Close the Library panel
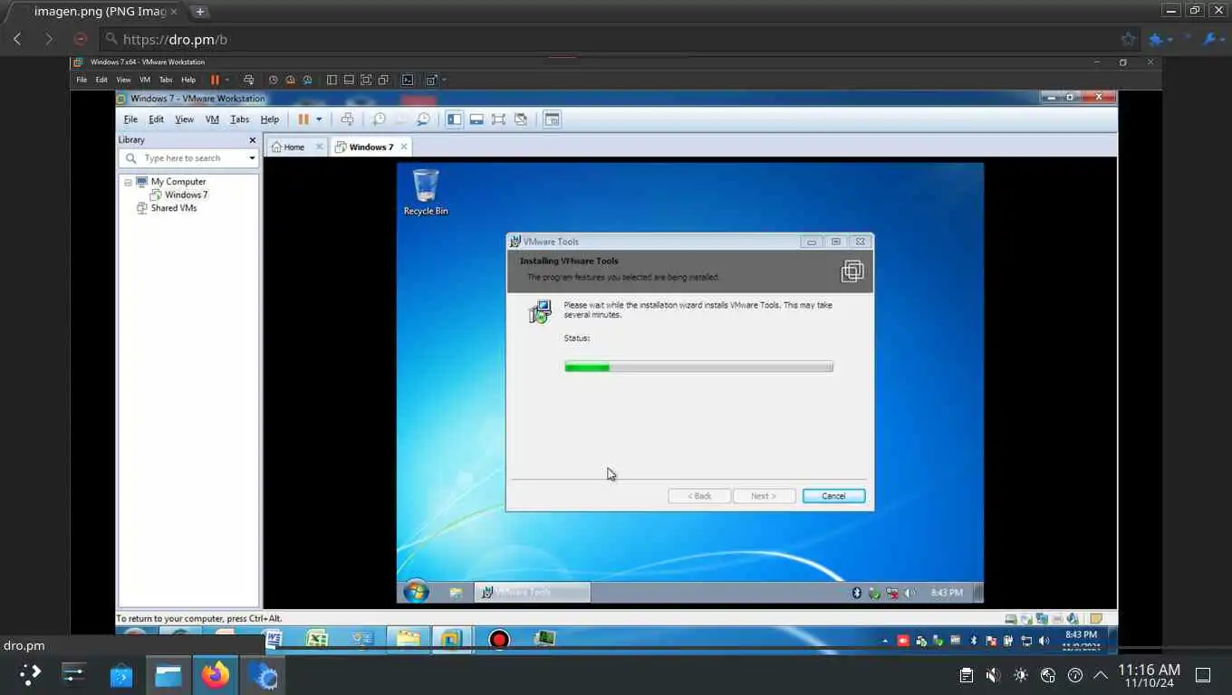1232x695 pixels. coord(253,140)
